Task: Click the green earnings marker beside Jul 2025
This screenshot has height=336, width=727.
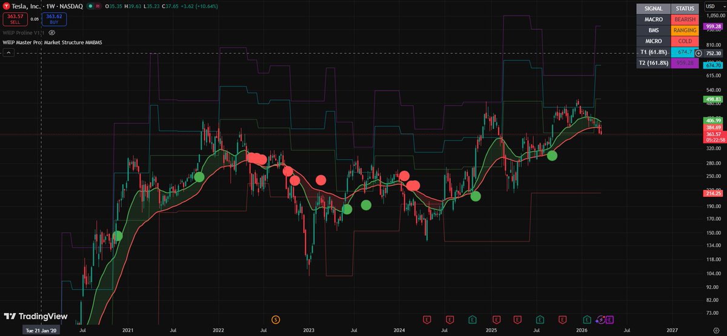Action: coord(540,319)
